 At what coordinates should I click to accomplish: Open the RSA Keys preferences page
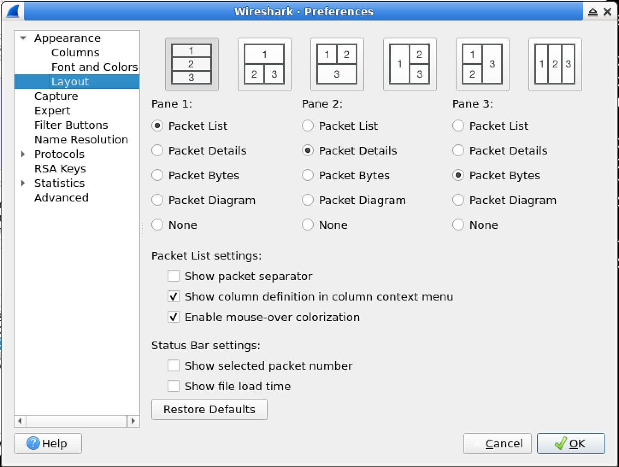pyautogui.click(x=60, y=169)
